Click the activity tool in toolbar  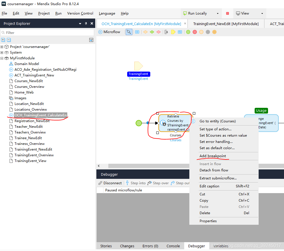(137, 32)
